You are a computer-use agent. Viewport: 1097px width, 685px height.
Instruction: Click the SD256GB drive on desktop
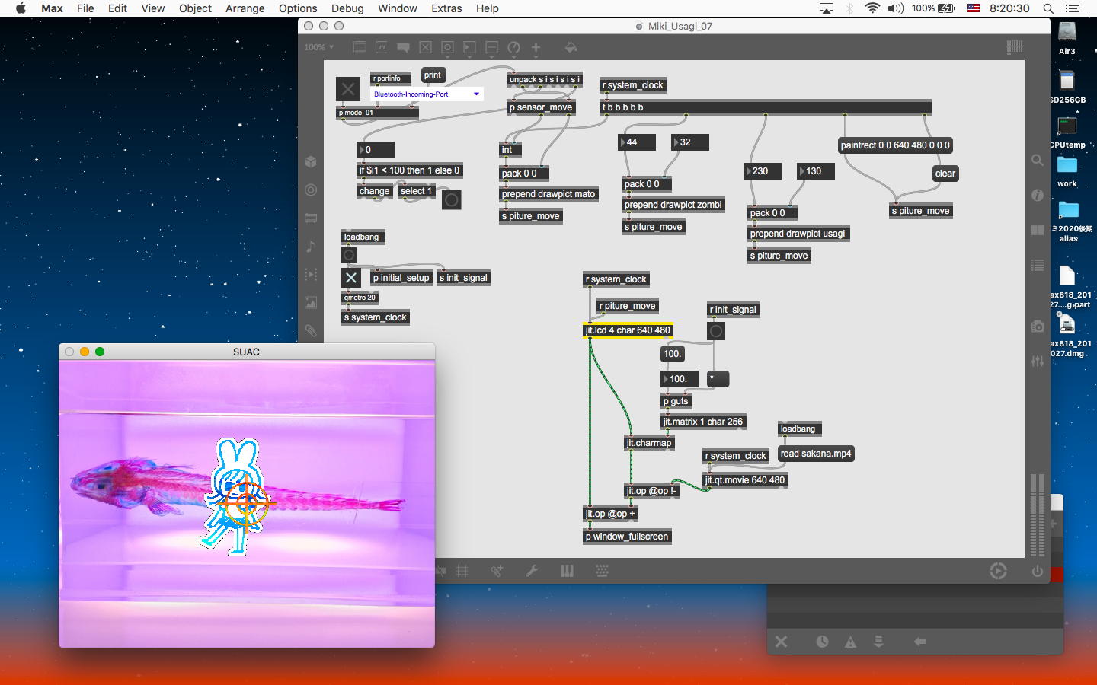pyautogui.click(x=1067, y=87)
